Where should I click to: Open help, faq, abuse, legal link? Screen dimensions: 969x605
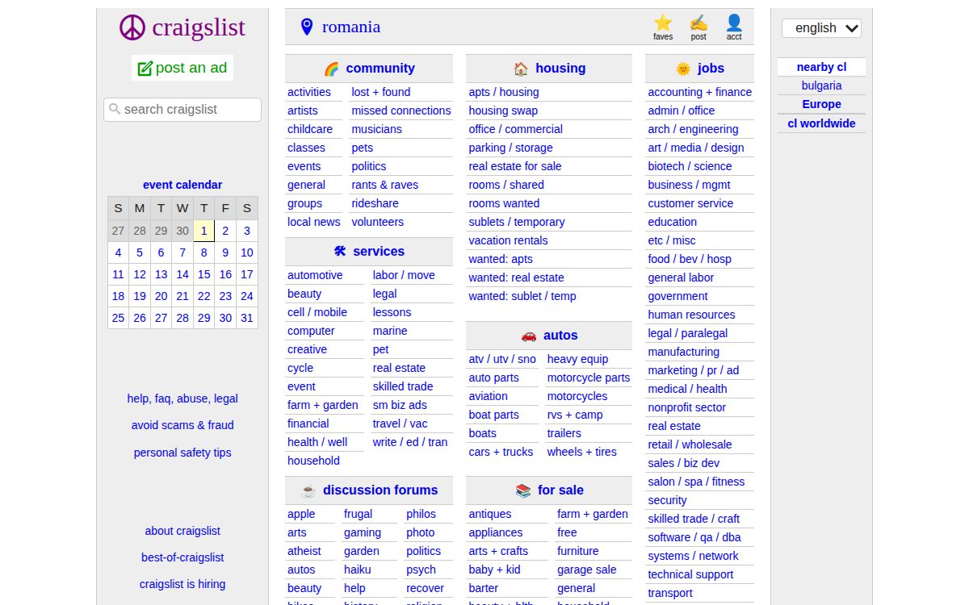(x=182, y=398)
